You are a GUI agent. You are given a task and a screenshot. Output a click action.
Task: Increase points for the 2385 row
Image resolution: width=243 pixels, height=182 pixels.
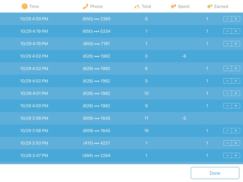[236, 19]
